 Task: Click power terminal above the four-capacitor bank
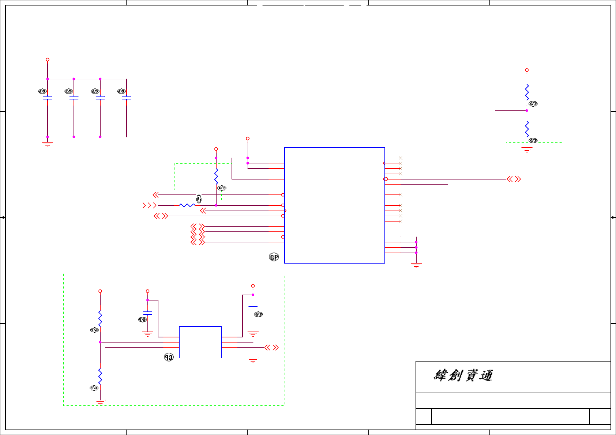[48, 60]
